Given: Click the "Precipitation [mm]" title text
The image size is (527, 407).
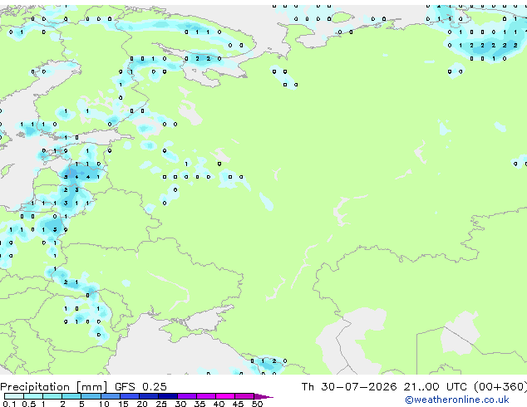Looking at the screenshot, I should [x=54, y=387].
